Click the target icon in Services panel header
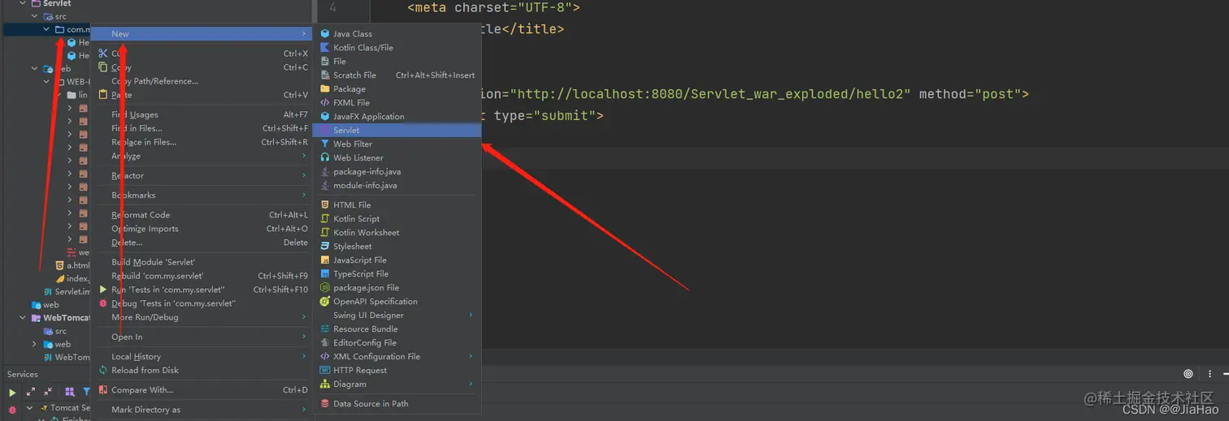 1188,374
